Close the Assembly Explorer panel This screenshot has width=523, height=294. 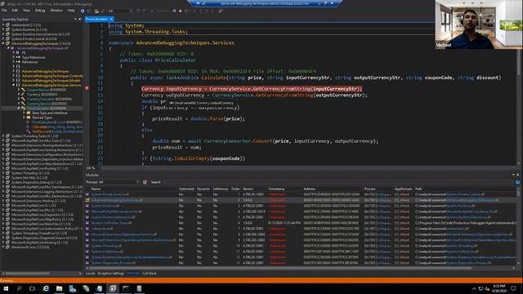tap(80, 19)
